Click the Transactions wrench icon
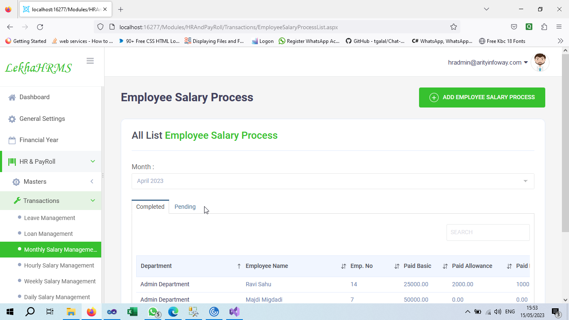The width and height of the screenshot is (569, 320). tap(17, 201)
